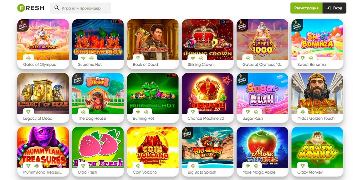This screenshot has height=180, width=353.
Task: Click the Вход login button
Action: coord(334,8)
